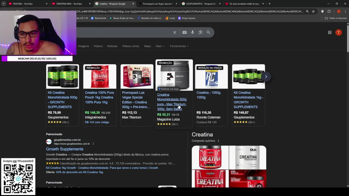Open the DUX Creatina knowledge panel image
The image size is (349, 196).
coord(248,157)
